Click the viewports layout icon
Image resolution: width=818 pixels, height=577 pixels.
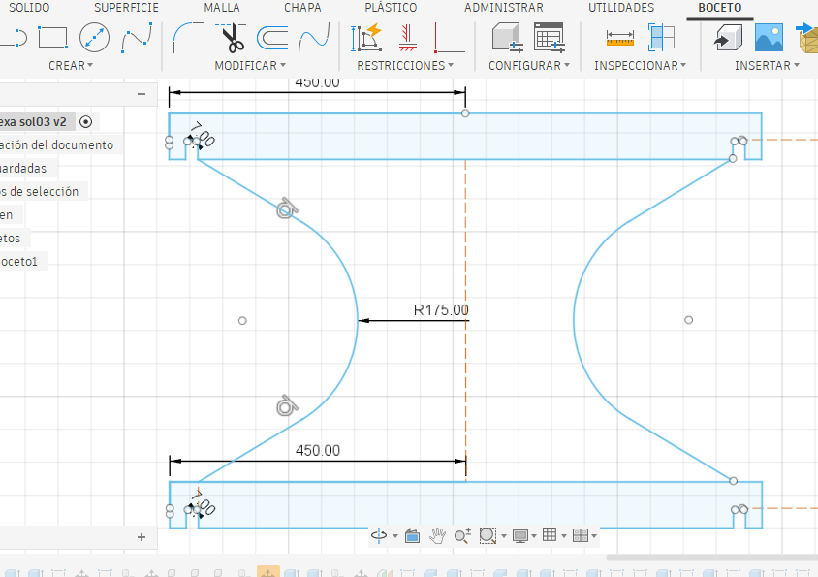tap(581, 535)
